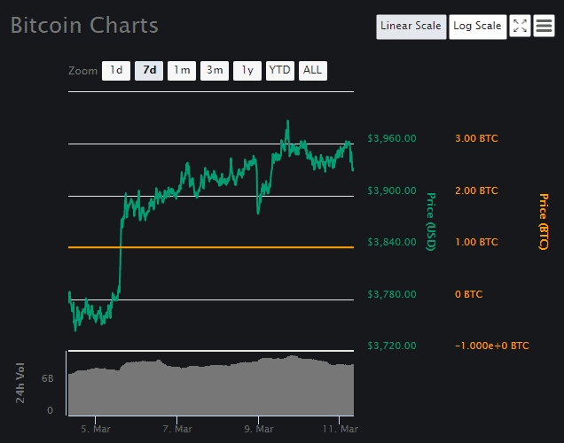Open the chart hamburger menu
Viewport: 564px width, 443px height.
[x=544, y=26]
